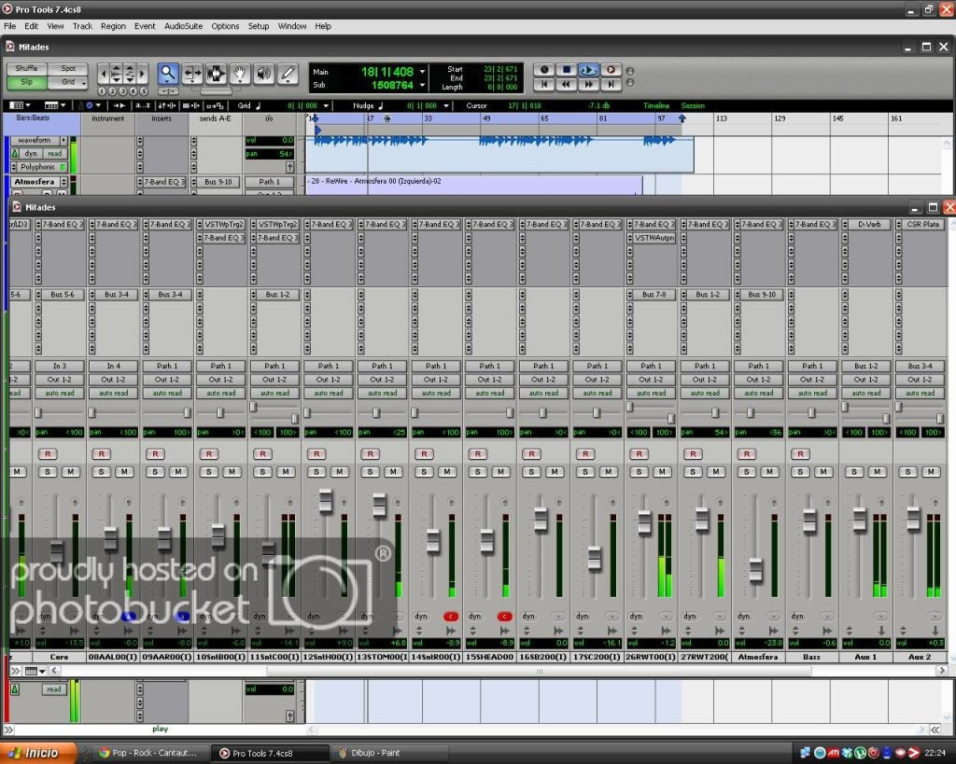Open the Region menu

click(x=113, y=26)
